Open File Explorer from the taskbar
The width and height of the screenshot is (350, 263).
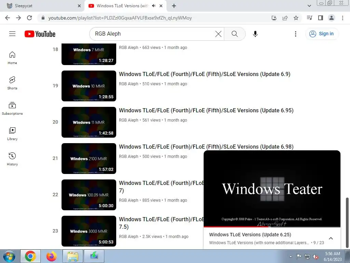(x=73, y=256)
